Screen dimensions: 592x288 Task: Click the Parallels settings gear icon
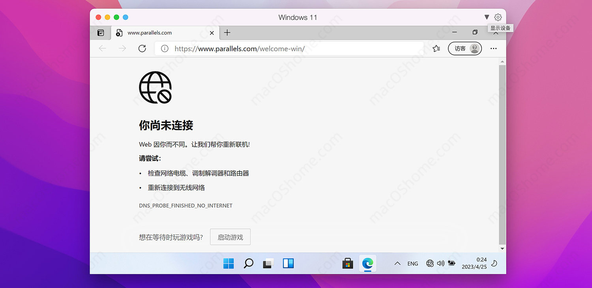(498, 17)
